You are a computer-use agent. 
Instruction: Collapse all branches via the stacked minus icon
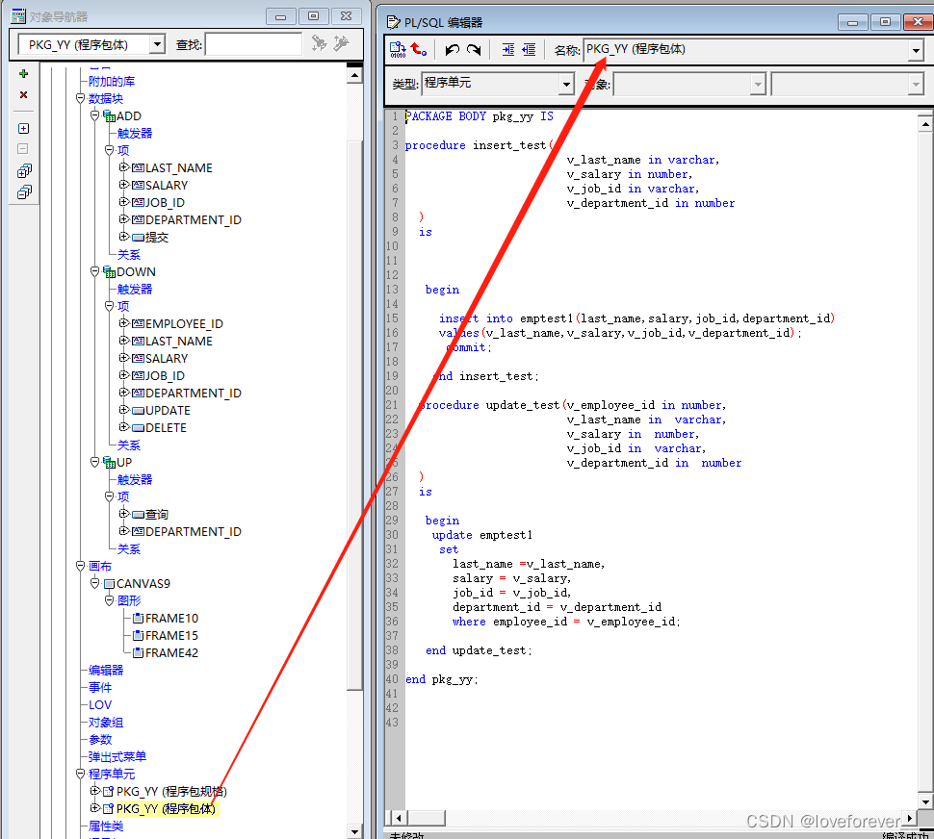[24, 191]
